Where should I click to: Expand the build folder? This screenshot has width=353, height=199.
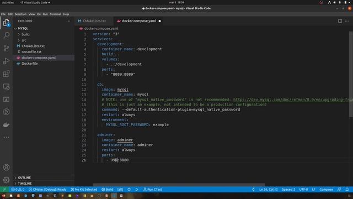click(25, 34)
